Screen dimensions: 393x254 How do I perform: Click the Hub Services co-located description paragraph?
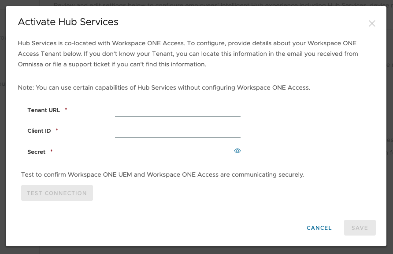pos(188,54)
